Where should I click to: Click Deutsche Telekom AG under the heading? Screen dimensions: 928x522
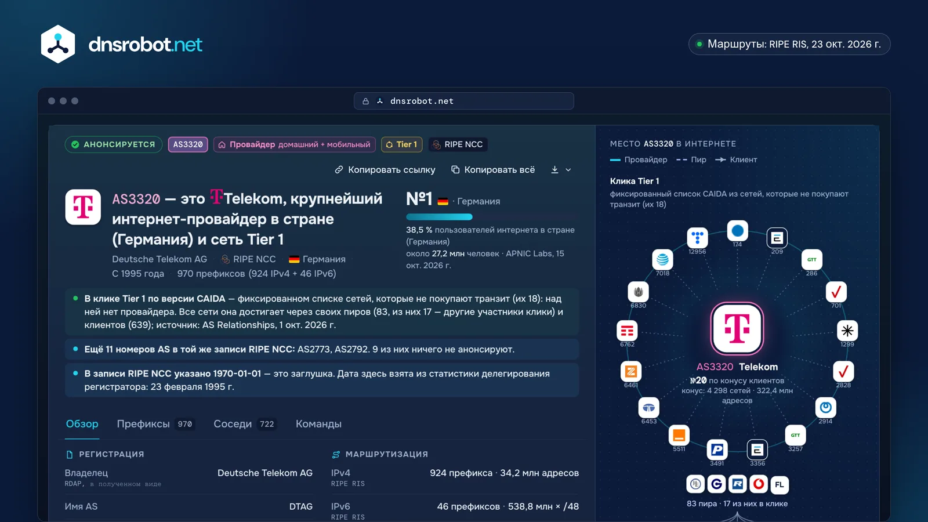[159, 259]
